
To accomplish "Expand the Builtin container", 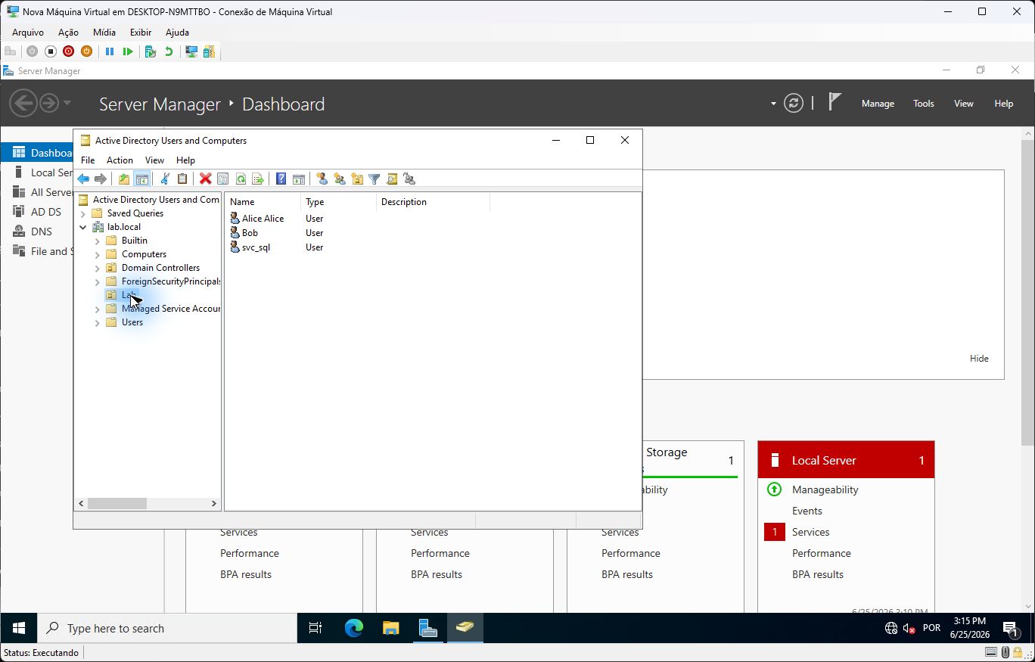I will point(97,241).
